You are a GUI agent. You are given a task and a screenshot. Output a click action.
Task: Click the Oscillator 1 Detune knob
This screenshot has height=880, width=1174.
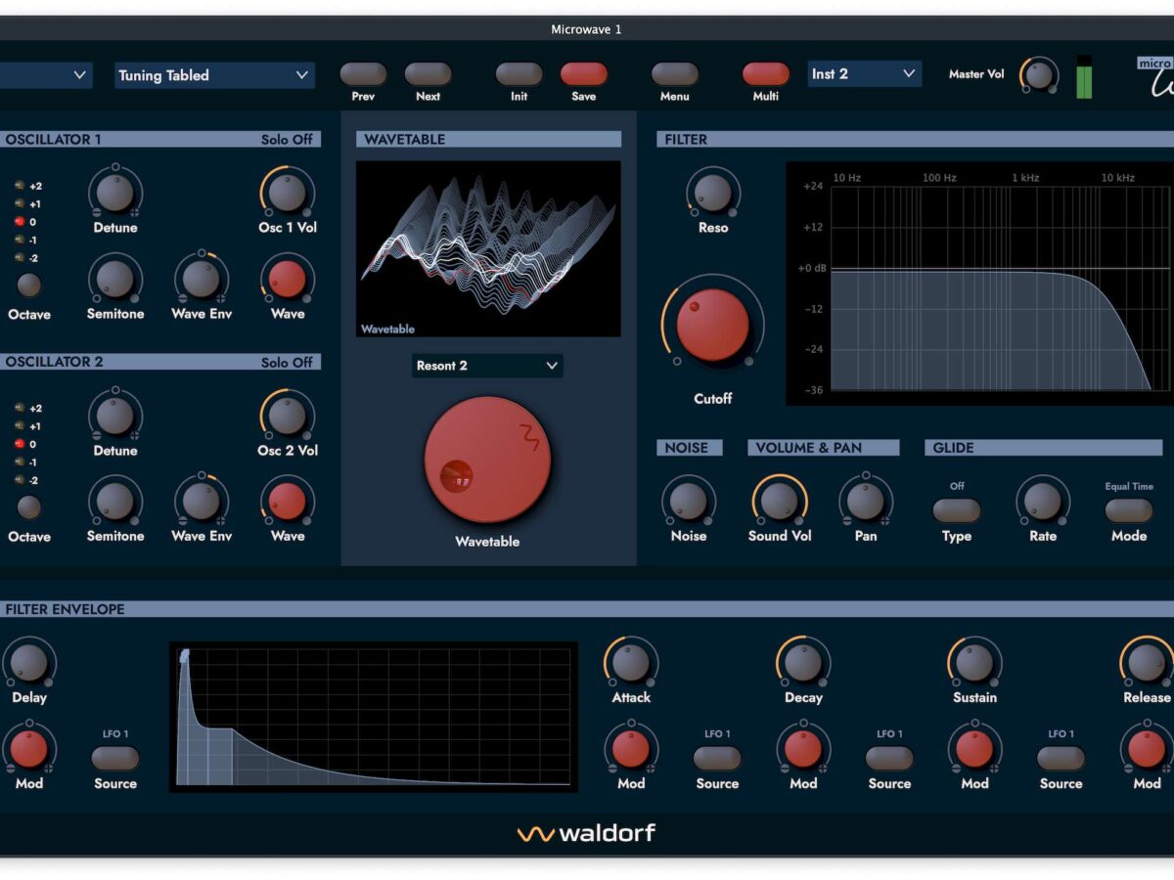(115, 193)
